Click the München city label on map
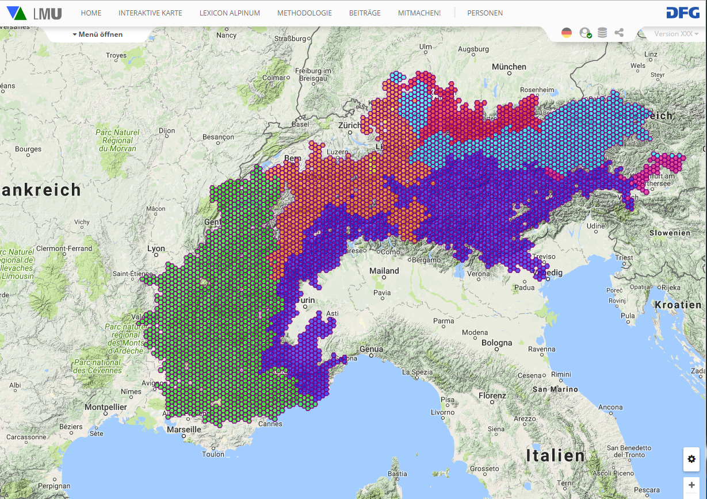Screen dimensions: 707x499 tap(509, 67)
